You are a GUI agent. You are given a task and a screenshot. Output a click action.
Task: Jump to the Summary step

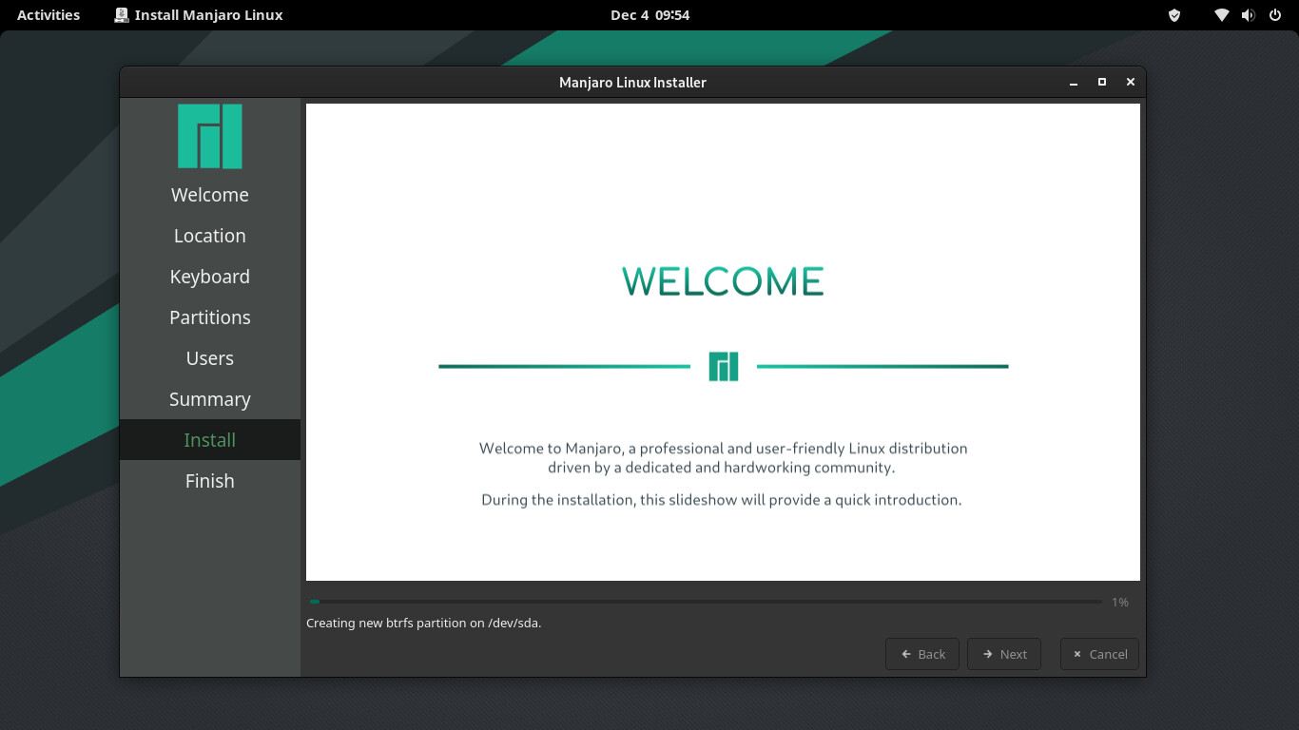click(209, 399)
